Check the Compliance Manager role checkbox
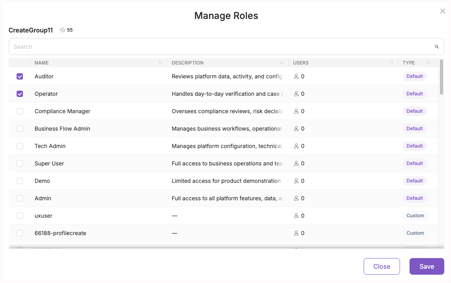This screenshot has height=283, width=451. click(19, 111)
